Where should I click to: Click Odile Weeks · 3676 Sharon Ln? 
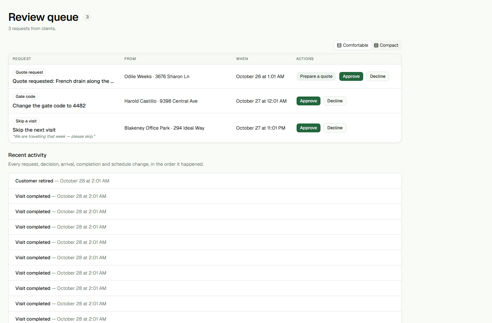(x=157, y=76)
